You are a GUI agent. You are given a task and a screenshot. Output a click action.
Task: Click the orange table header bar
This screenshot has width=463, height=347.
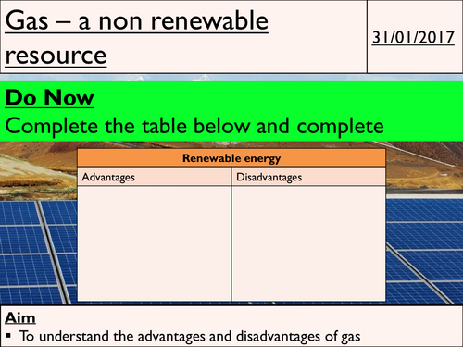231,158
